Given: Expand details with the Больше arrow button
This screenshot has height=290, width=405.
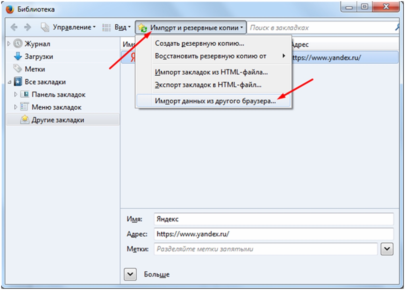Looking at the screenshot, I should pos(130,274).
